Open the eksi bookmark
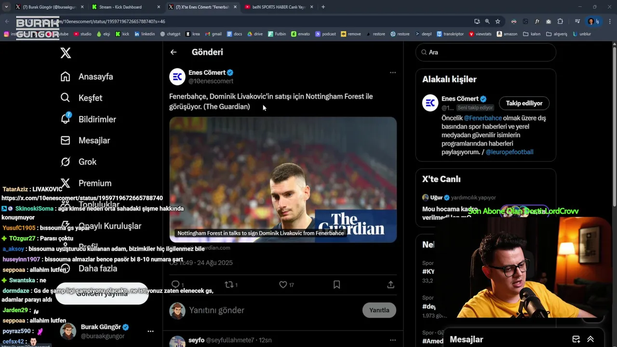 coord(103,34)
